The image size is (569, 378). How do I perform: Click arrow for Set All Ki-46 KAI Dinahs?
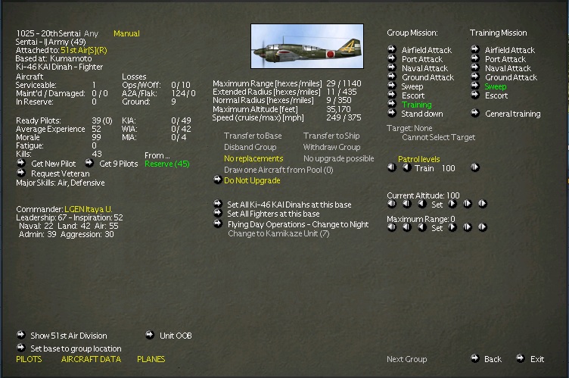[218, 203]
